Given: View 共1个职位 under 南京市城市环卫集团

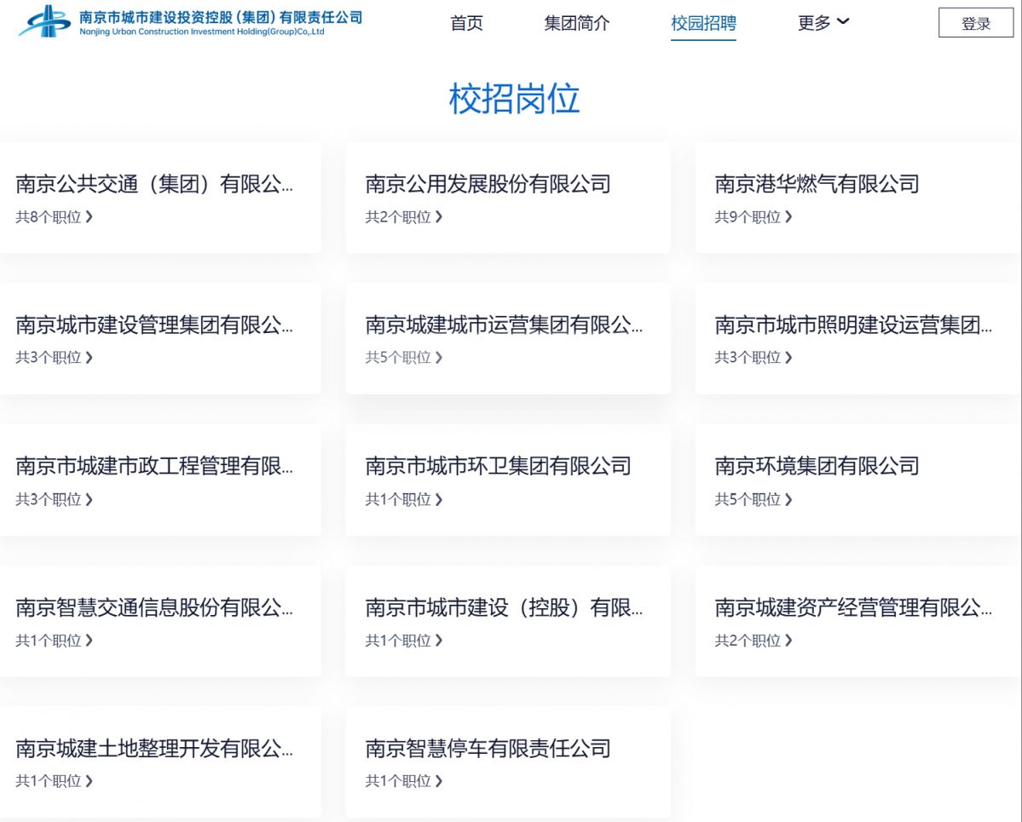Looking at the screenshot, I should click(x=403, y=499).
